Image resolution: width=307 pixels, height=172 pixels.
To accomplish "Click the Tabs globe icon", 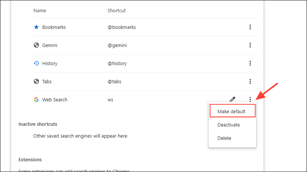I will pyautogui.click(x=36, y=81).
